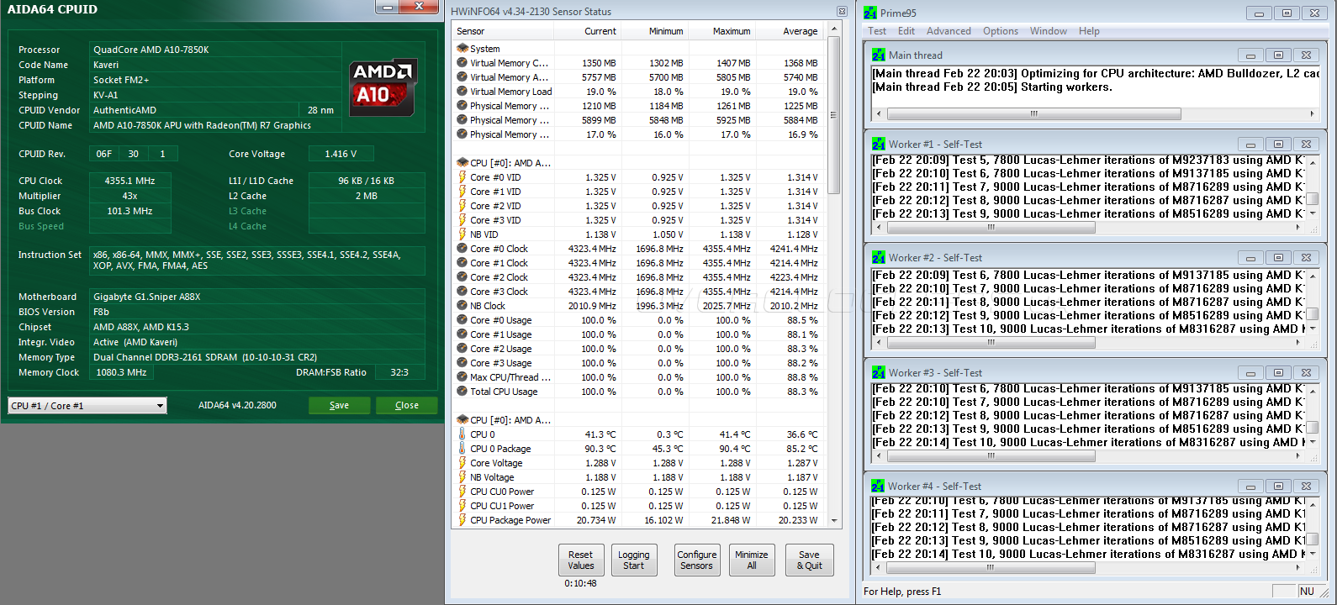Click the AIDA64 v4.20.2800 version label
Viewport: 1337px width, 605px height.
click(237, 405)
